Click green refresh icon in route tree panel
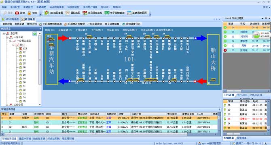Screen dimensions: 271x145 point(35,34)
